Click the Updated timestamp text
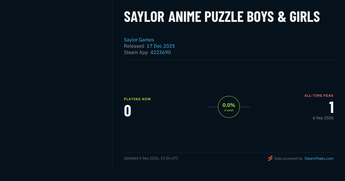 click(151, 158)
